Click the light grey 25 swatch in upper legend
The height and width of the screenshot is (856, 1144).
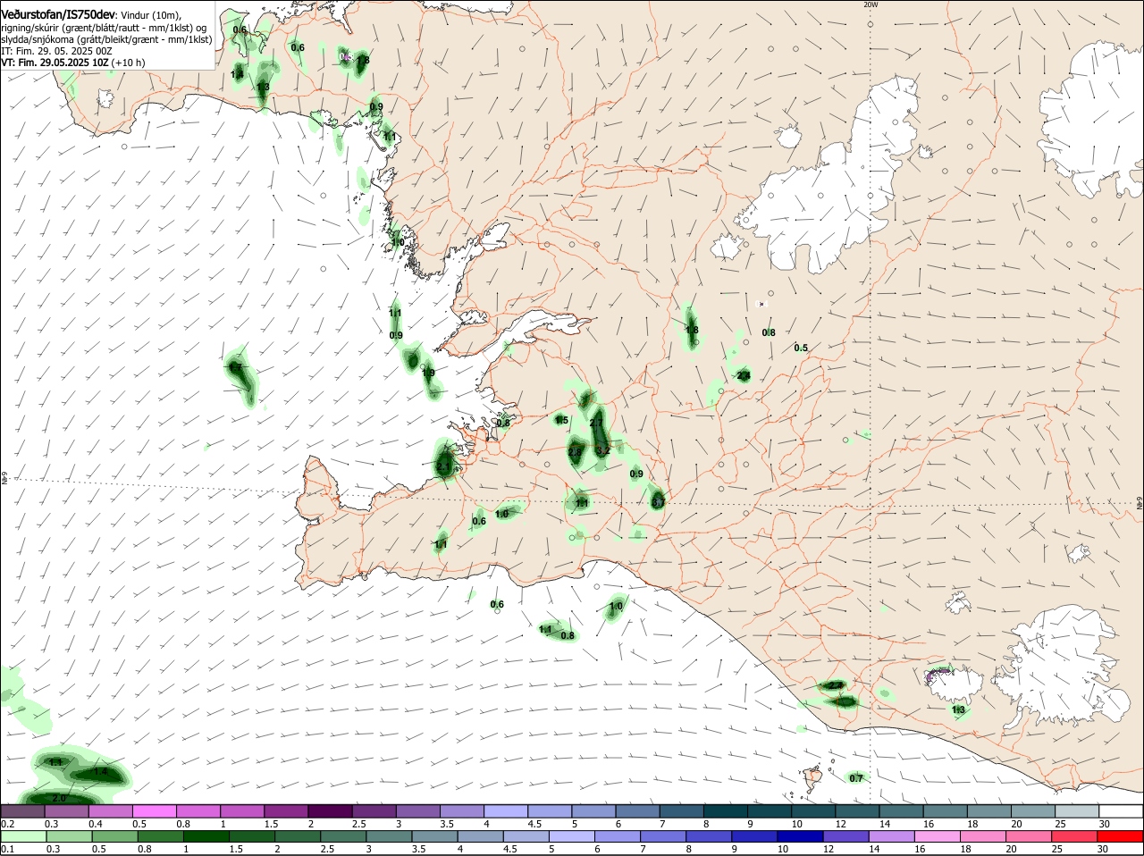(1077, 811)
